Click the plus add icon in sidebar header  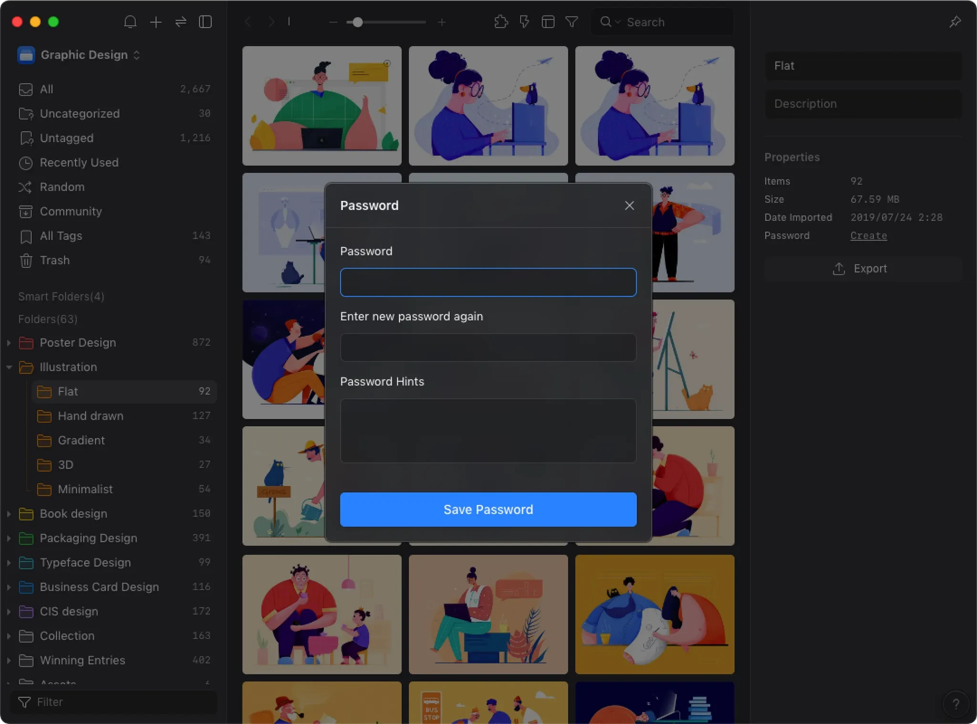pyautogui.click(x=156, y=22)
